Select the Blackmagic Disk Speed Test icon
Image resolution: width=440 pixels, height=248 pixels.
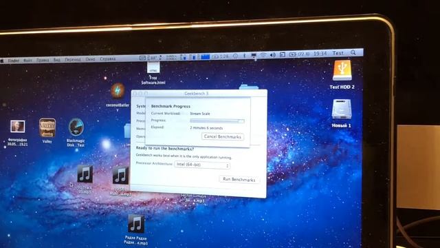click(76, 127)
